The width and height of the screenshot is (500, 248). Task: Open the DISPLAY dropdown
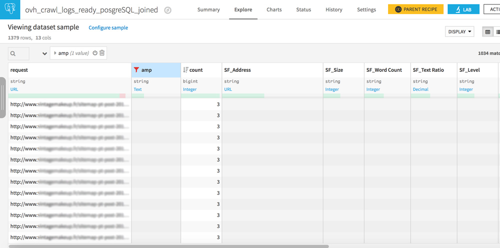[459, 32]
